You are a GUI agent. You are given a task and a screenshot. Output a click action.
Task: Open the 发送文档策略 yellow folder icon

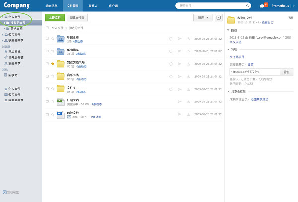pyautogui.click(x=60, y=64)
